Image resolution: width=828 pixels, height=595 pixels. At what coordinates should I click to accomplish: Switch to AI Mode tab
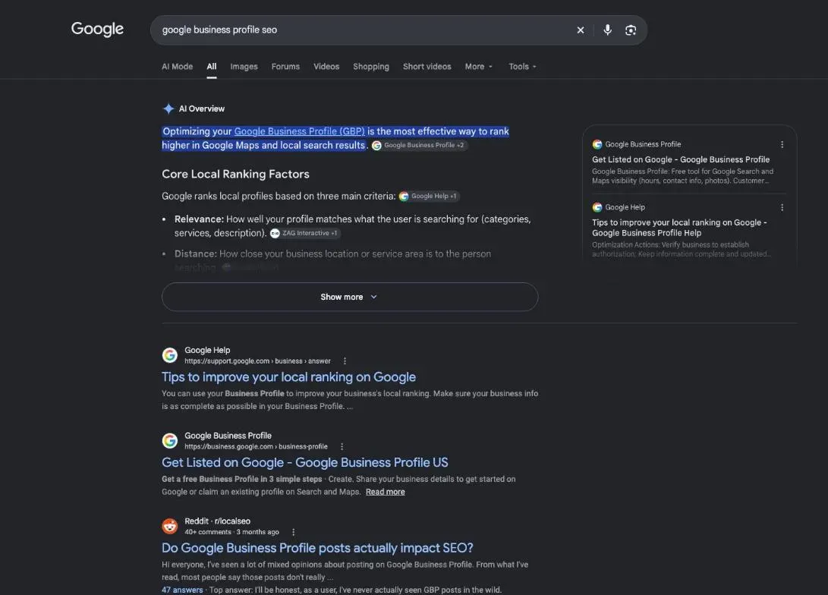coord(177,67)
